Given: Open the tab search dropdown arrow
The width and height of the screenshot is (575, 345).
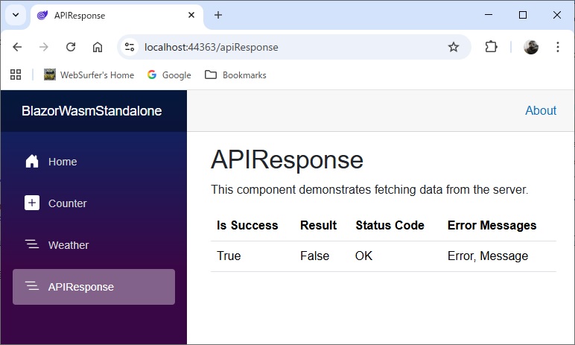Looking at the screenshot, I should pyautogui.click(x=16, y=15).
